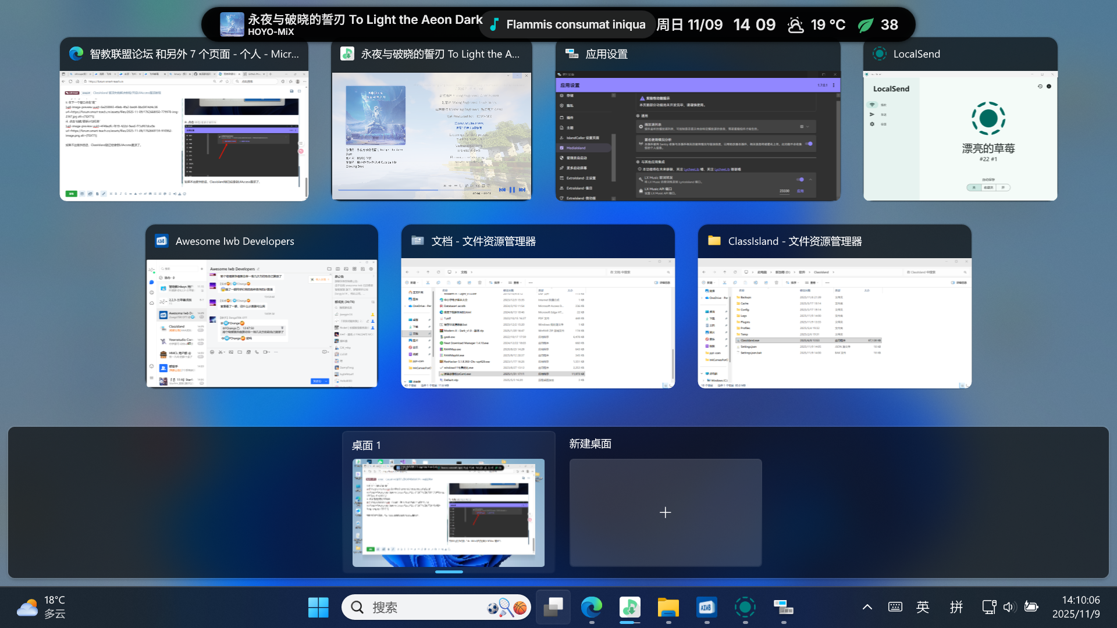1117x628 pixels.
Task: Click the 新建桌面 plus tile
Action: point(665,512)
